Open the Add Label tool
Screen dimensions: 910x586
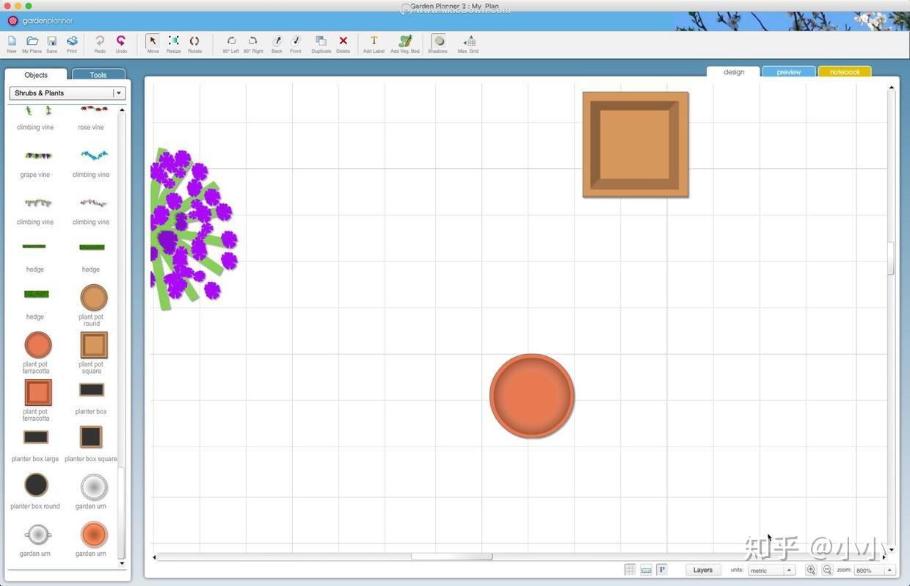(x=373, y=42)
